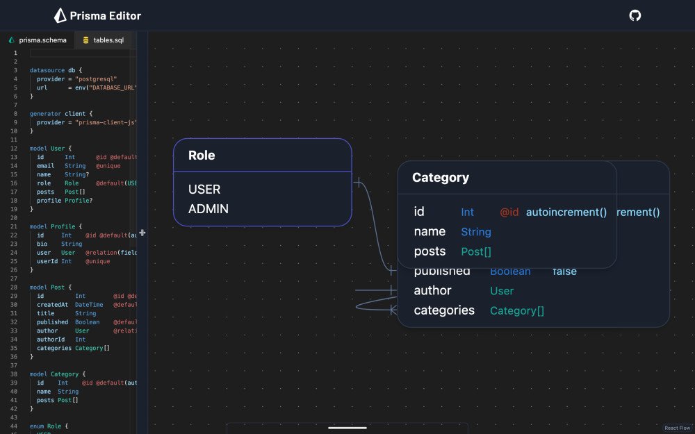Screen dimensions: 695x434
Task: Place cursor on editor line 1
Action: 82,52
